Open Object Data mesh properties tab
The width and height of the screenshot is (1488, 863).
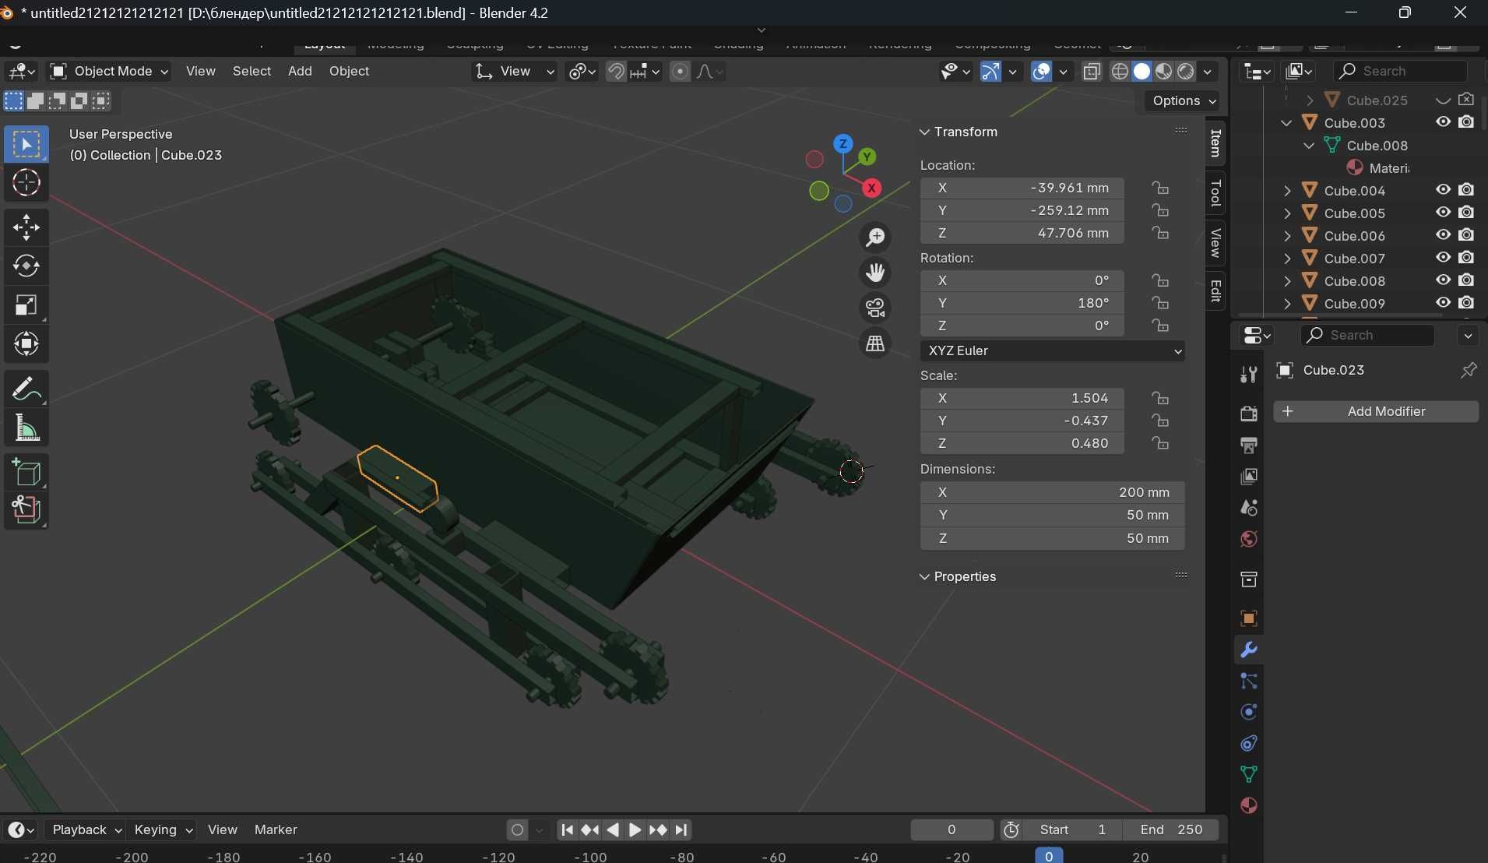[x=1249, y=774]
